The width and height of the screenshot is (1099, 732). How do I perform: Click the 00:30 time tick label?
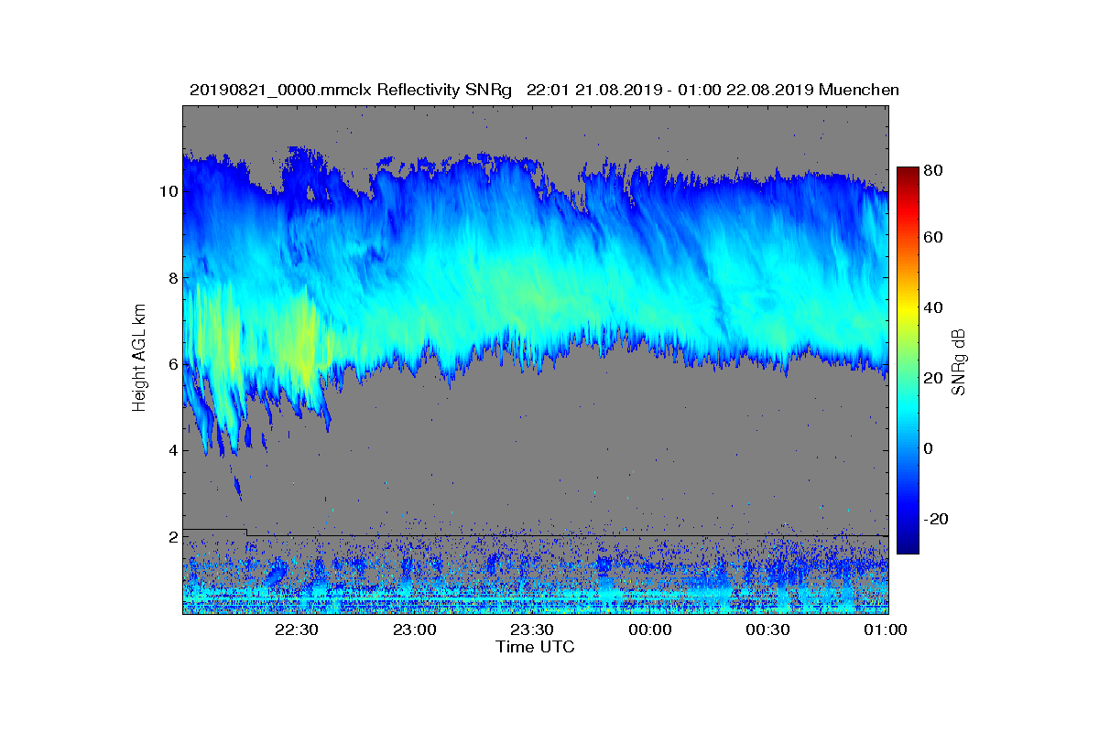coord(767,630)
